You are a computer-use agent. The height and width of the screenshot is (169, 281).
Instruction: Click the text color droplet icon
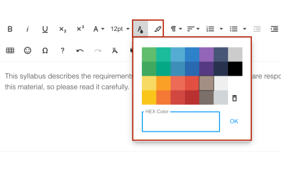[x=140, y=29]
